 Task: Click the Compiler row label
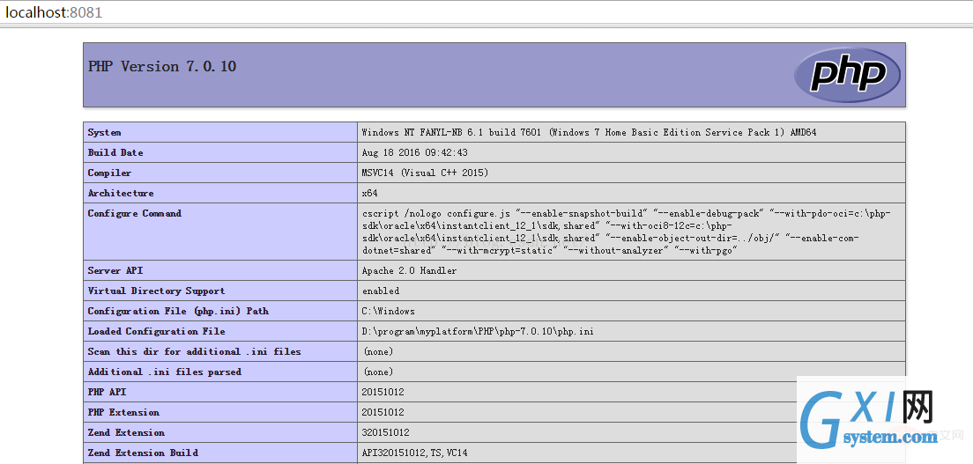click(110, 173)
